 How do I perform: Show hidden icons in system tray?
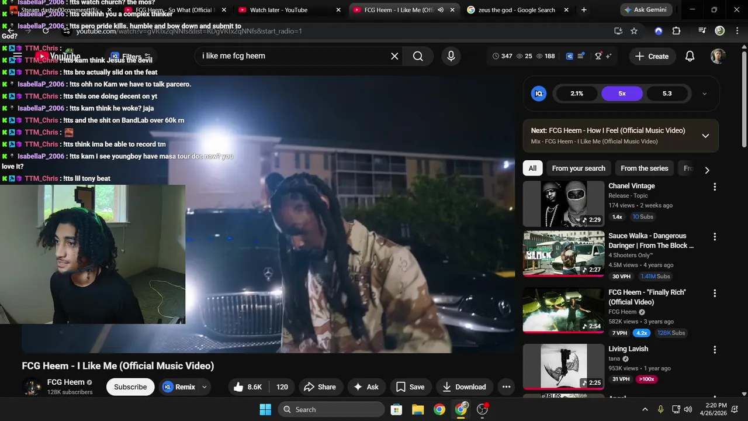tap(645, 409)
